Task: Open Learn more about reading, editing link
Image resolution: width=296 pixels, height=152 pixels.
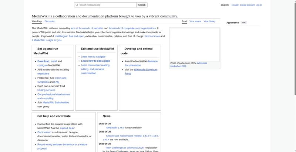Action: (x=95, y=69)
